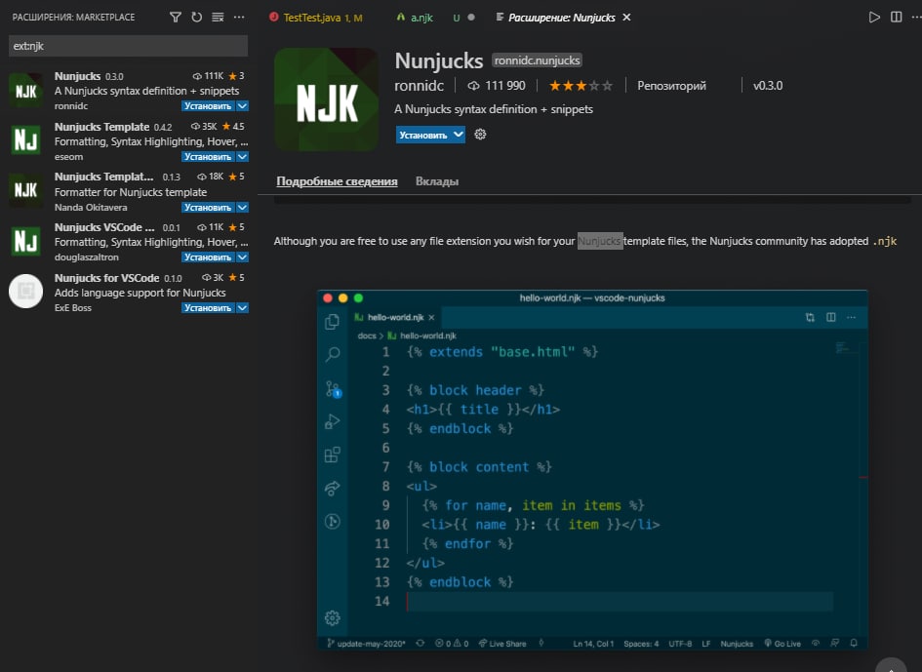This screenshot has height=672, width=922.
Task: Click Live Share in preview status bar
Action: pos(502,644)
